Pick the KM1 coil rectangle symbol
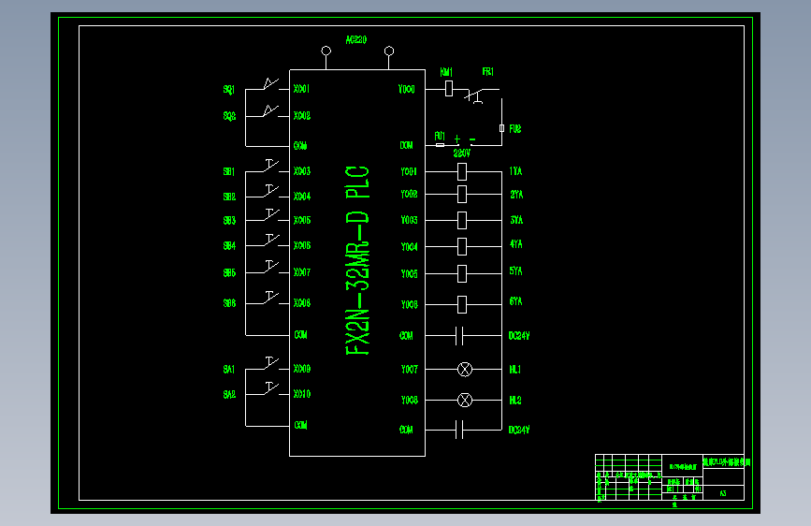Viewport: 811px width, 526px height. click(449, 89)
